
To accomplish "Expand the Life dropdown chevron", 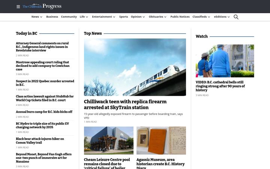I will tap(87, 17).
